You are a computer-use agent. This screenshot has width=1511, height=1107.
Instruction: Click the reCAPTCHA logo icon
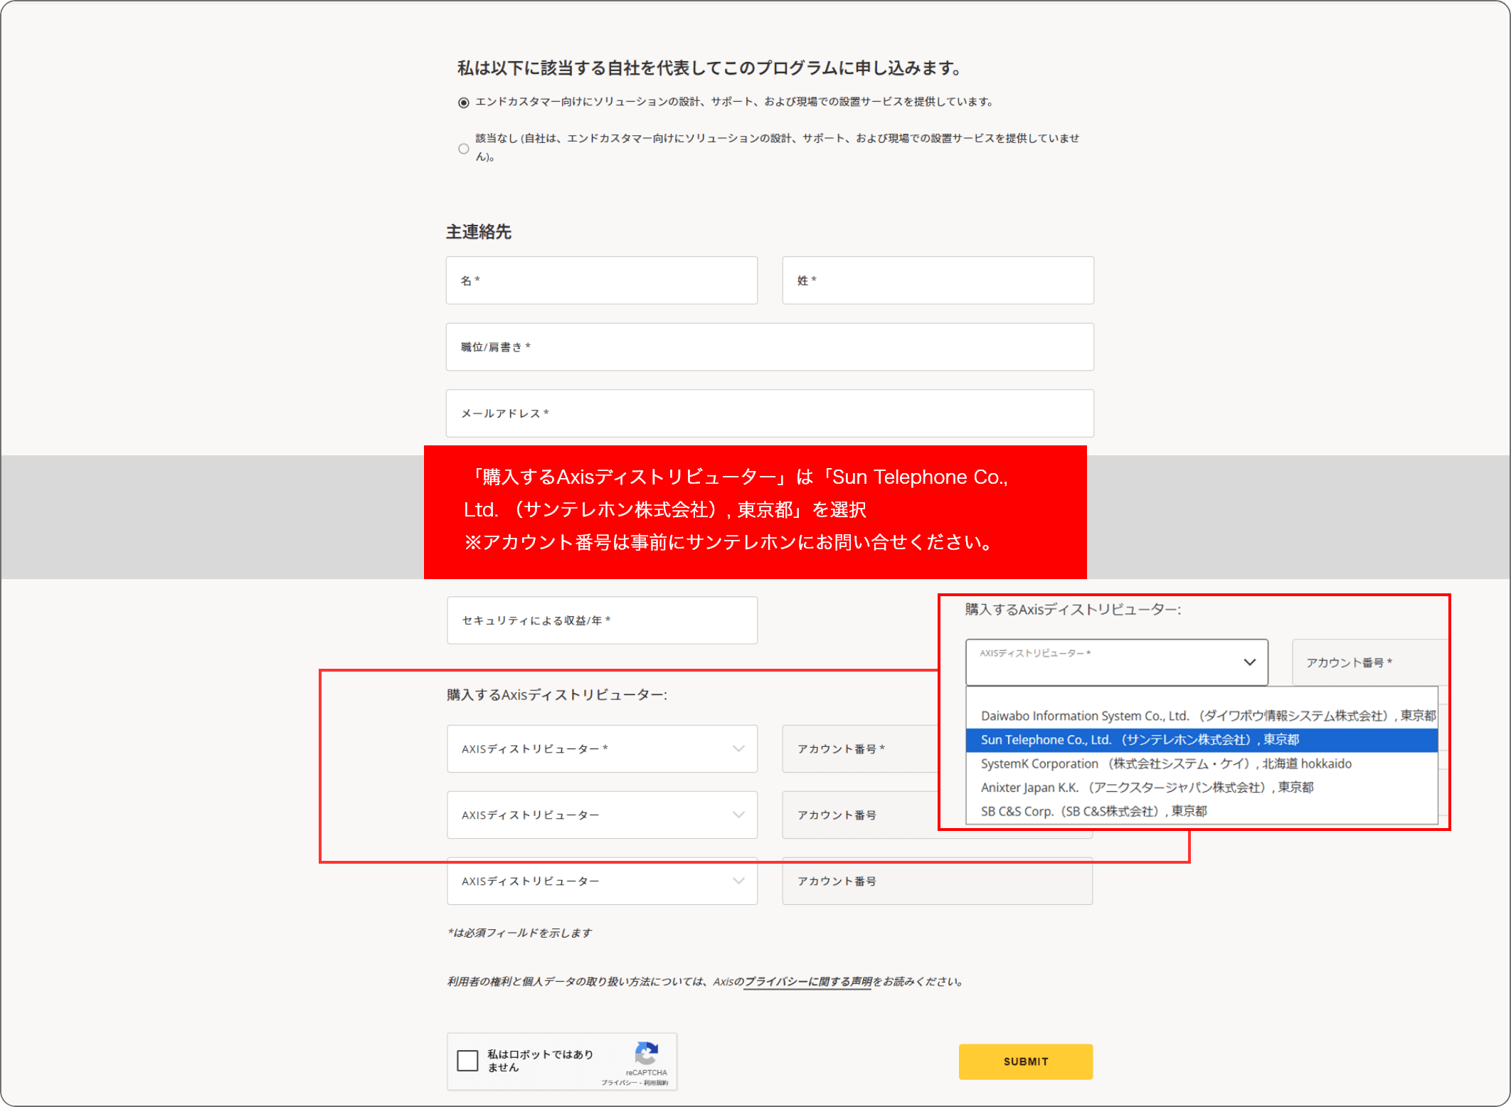[x=646, y=1053]
